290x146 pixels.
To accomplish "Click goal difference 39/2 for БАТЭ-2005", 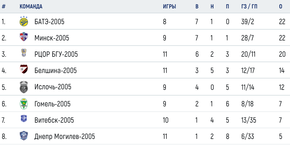I will pyautogui.click(x=248, y=22).
